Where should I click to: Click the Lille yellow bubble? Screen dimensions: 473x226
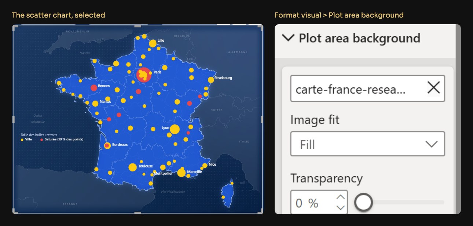coord(153,44)
